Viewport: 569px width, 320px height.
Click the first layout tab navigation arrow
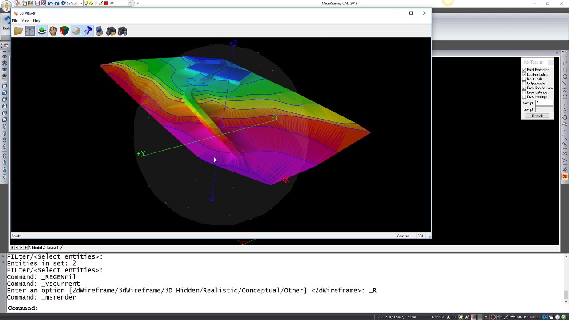pos(12,248)
